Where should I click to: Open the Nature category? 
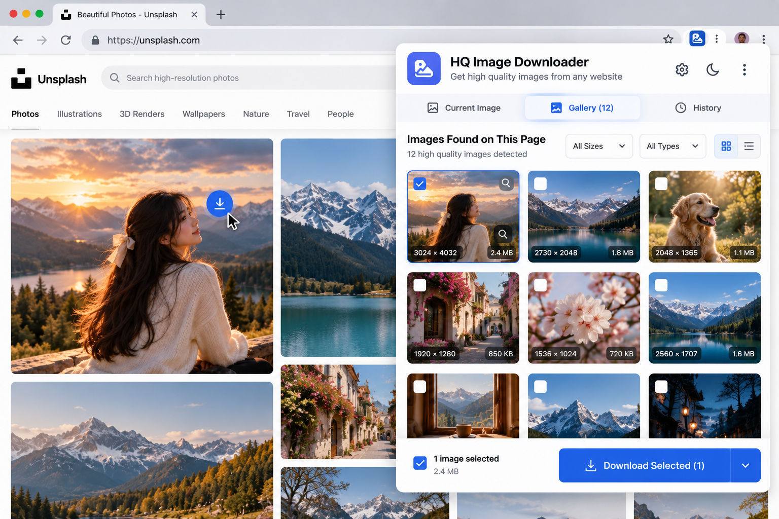(256, 114)
